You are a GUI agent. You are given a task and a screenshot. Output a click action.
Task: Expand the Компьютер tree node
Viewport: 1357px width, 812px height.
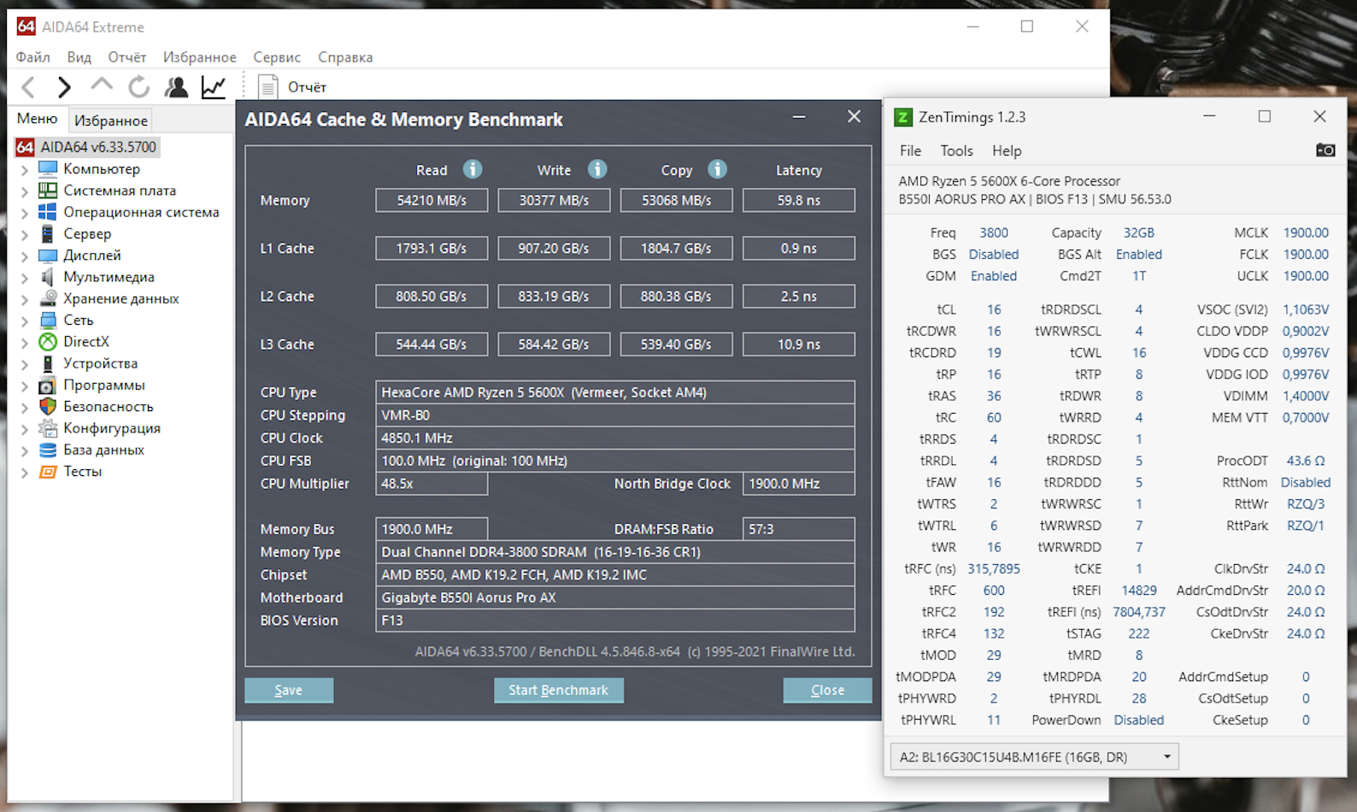click(x=25, y=169)
